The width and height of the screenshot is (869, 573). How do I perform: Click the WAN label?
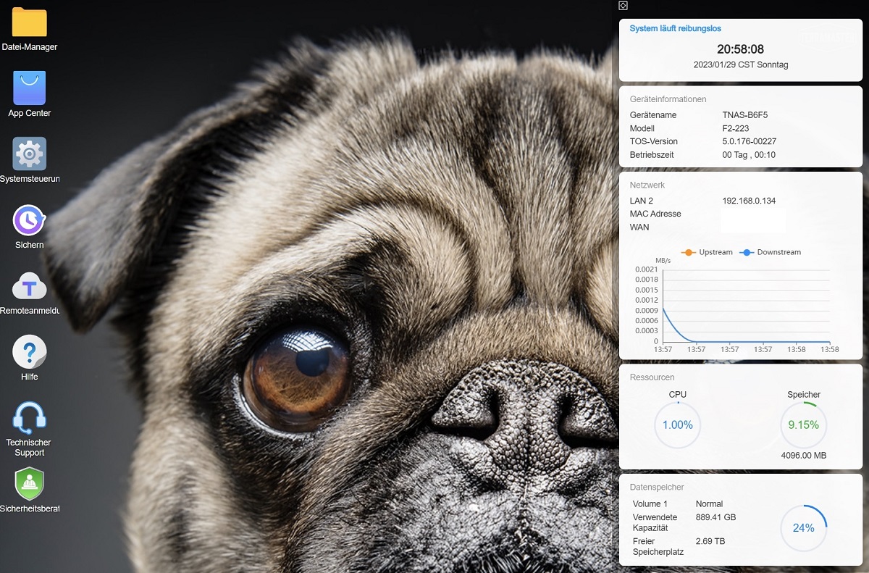click(639, 227)
